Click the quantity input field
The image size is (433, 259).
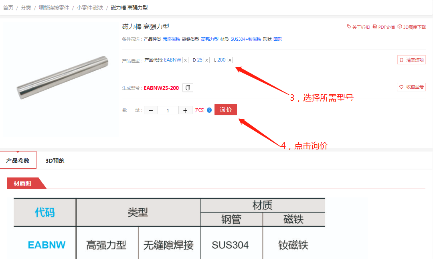coord(168,110)
